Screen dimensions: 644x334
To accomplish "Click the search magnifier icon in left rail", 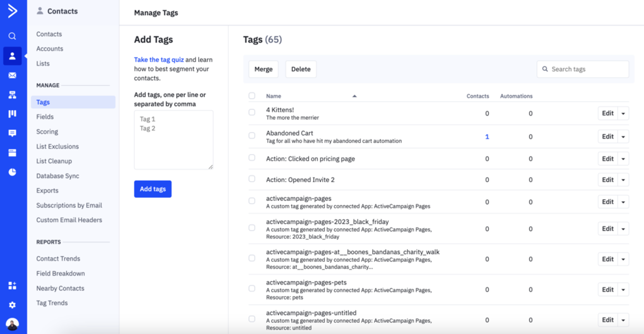I will (12, 36).
